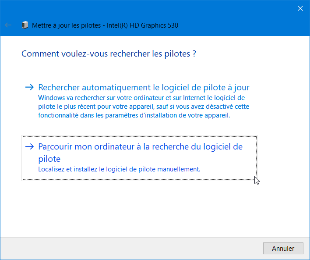Screen dimensions: 310x260
Task: Click the text Localisez et installez le logiciel manuellement
Action: pyautogui.click(x=119, y=169)
